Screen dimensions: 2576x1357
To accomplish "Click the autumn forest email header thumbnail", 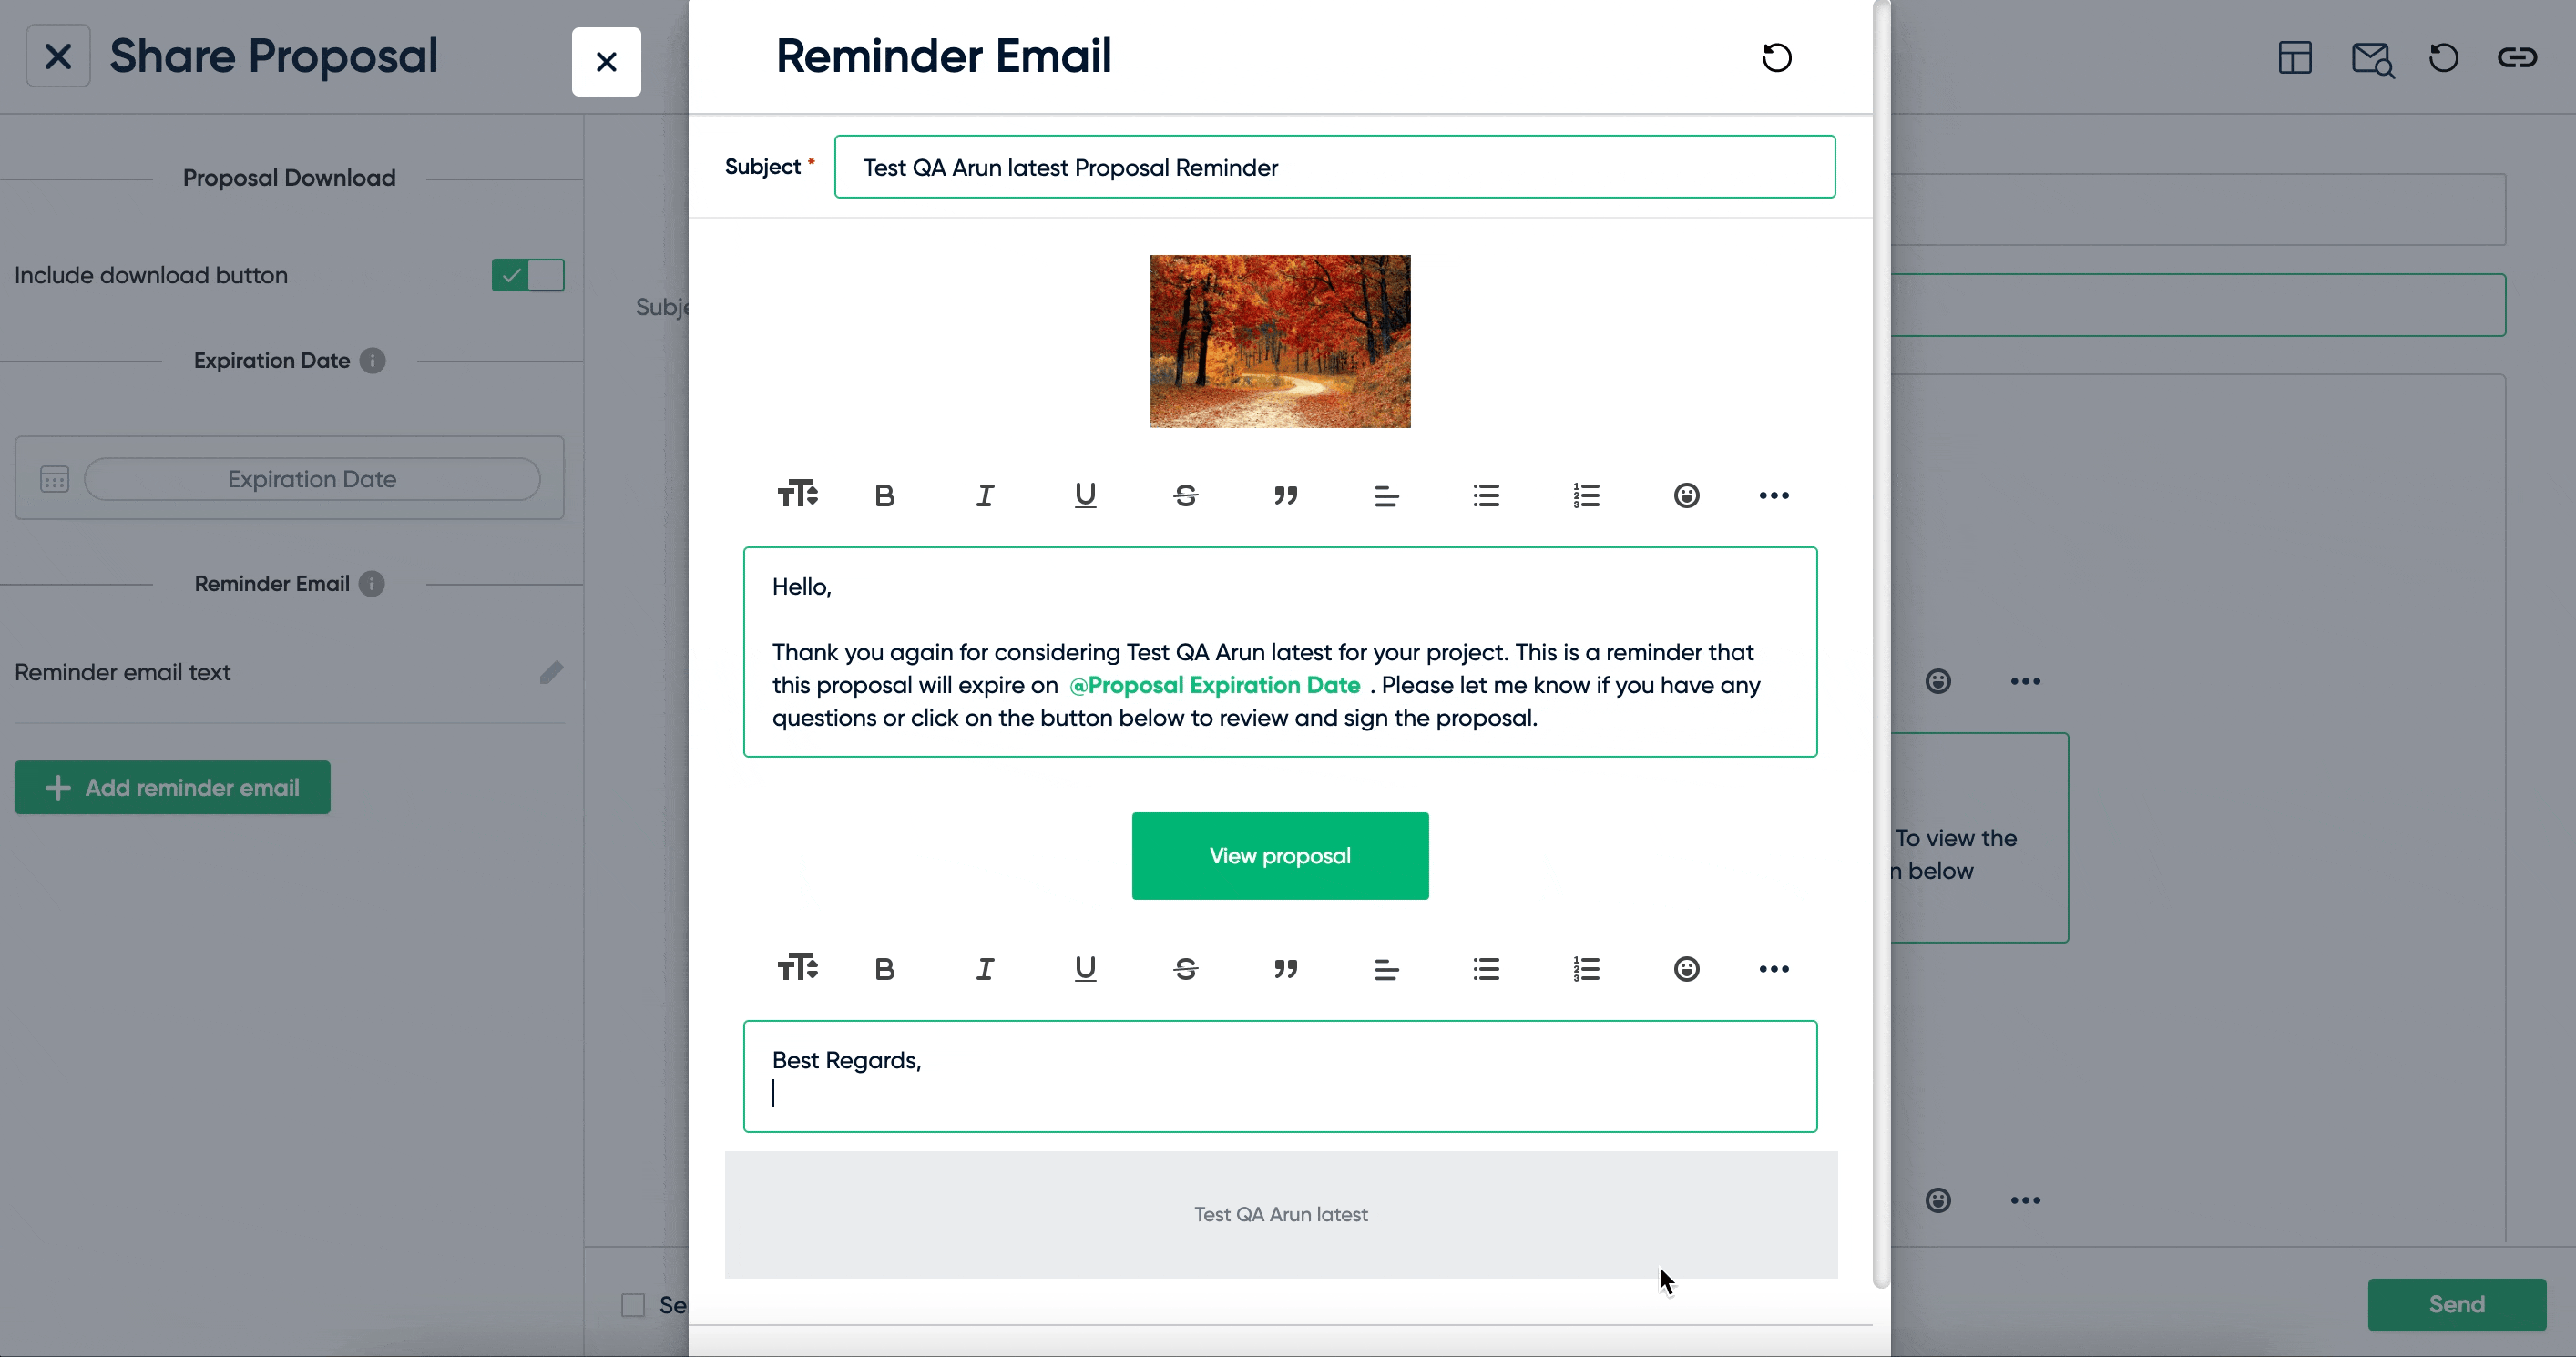I will tap(1280, 341).
